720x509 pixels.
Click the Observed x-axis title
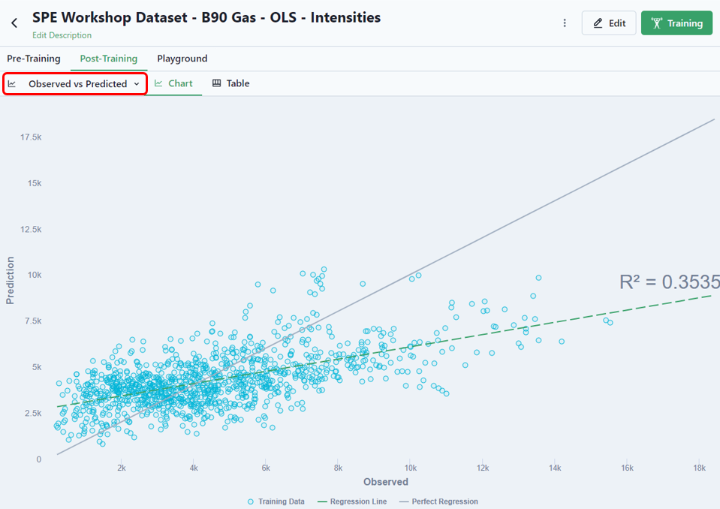click(x=386, y=482)
